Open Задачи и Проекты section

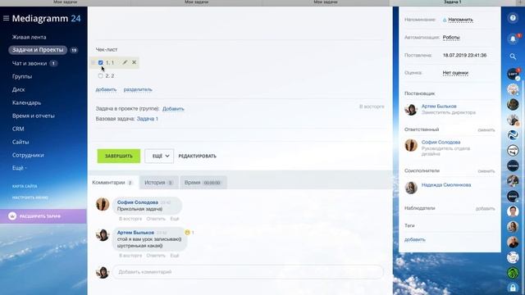pos(38,50)
